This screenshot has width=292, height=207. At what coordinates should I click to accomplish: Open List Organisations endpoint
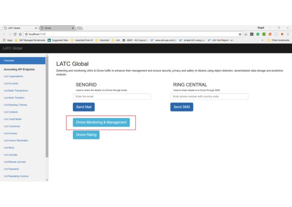click(13, 76)
